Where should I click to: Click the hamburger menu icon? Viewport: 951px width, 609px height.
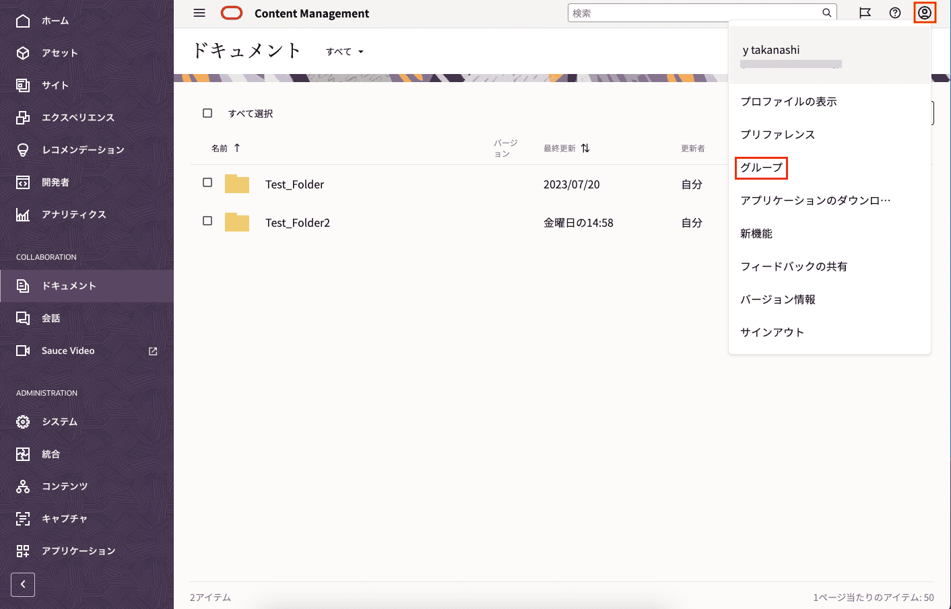click(199, 13)
